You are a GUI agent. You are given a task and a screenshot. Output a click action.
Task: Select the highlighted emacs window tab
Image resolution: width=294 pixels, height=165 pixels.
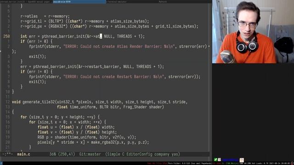click(x=79, y=2)
